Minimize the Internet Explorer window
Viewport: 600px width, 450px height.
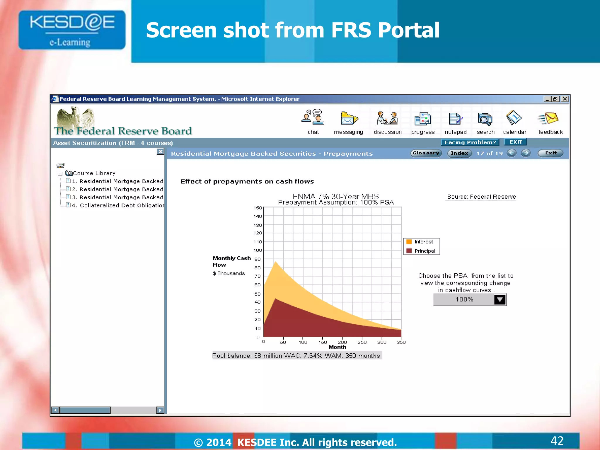[547, 99]
